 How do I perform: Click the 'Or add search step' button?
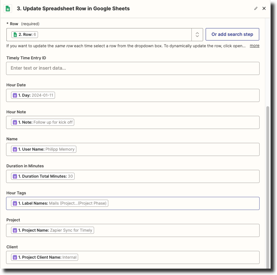pos(232,34)
